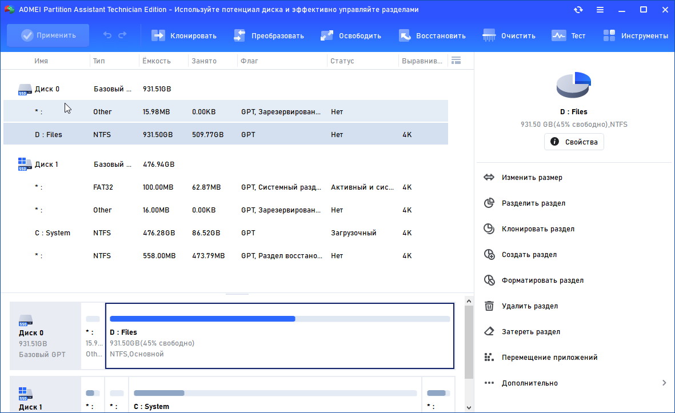Click the Диск 1 Windows drive icon in list

pos(25,165)
